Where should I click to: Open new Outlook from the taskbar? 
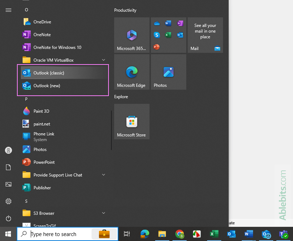tap(266, 234)
